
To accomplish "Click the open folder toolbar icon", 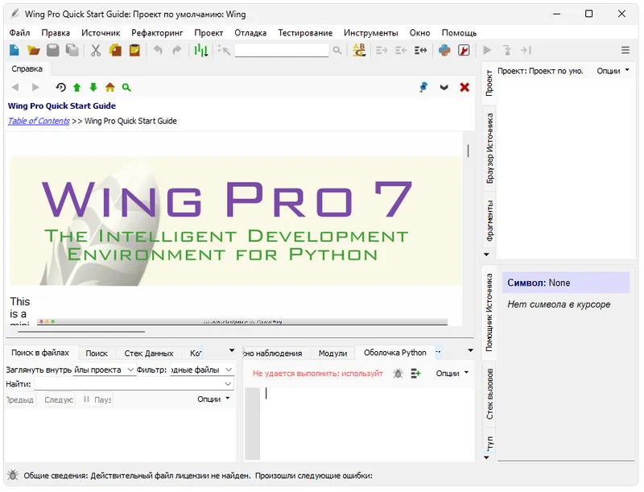I will (x=34, y=50).
